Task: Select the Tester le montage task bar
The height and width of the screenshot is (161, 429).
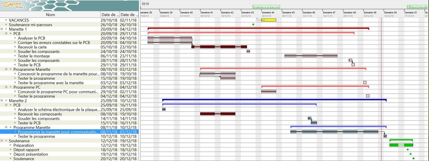Action: pyautogui.click(x=311, y=56)
